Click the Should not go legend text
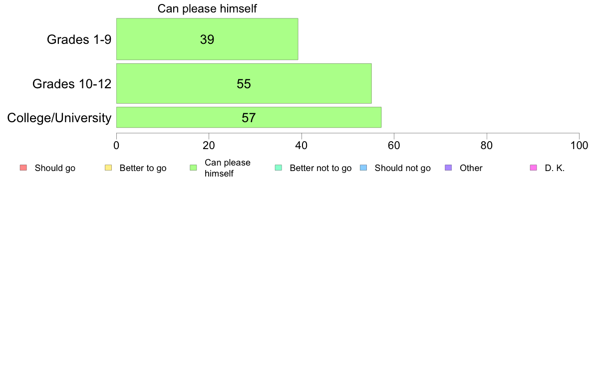The height and width of the screenshot is (367, 593). [403, 168]
